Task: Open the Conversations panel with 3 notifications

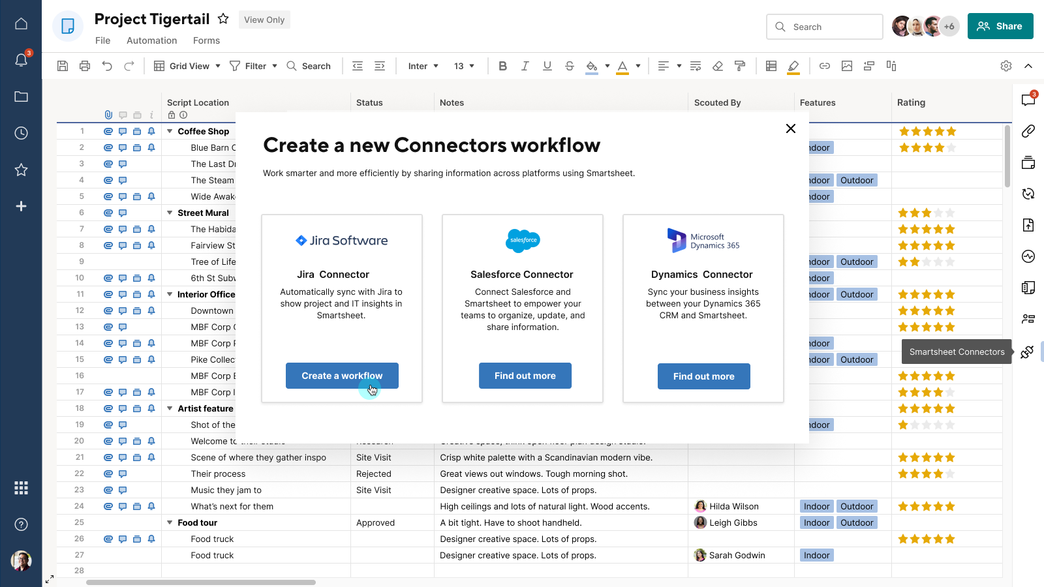Action: pyautogui.click(x=1029, y=99)
